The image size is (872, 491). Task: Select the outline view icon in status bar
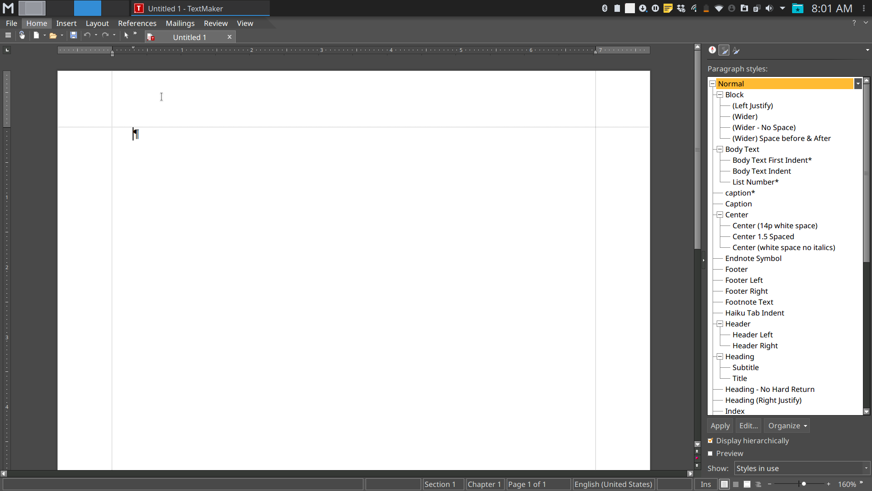(x=758, y=484)
